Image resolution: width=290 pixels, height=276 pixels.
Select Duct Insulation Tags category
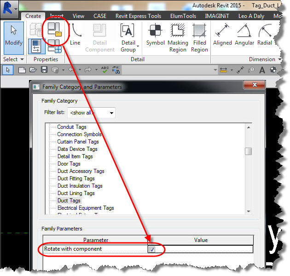(x=80, y=186)
